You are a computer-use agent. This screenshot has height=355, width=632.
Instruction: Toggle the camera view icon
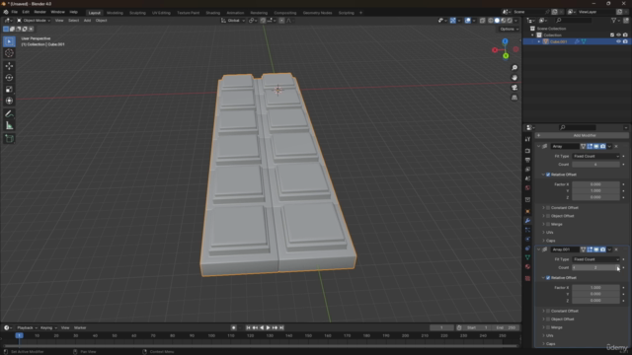514,88
